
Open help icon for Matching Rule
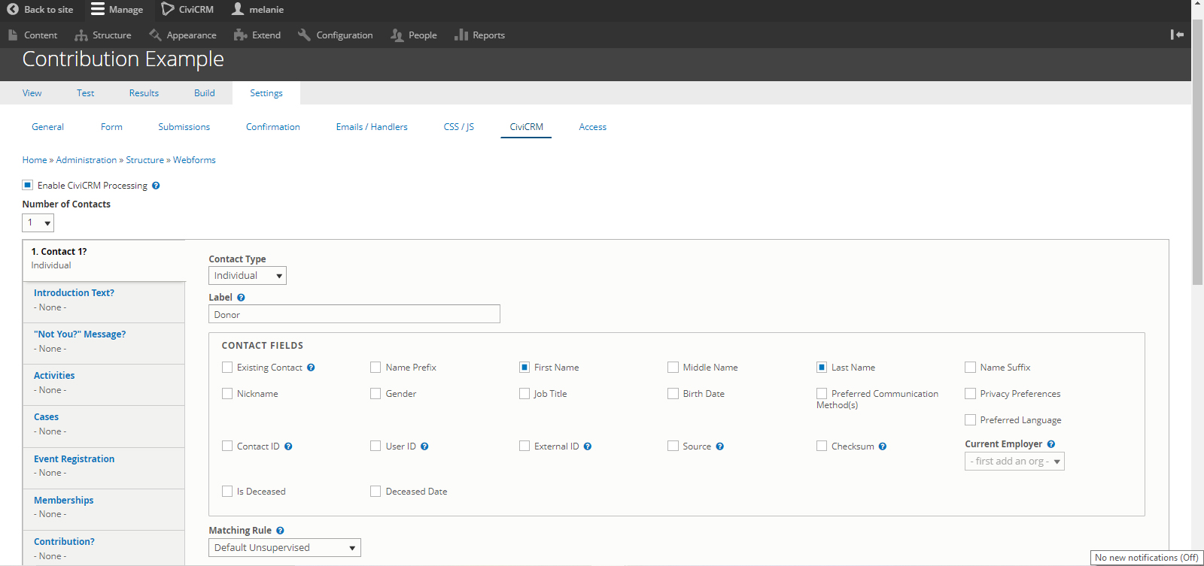[280, 531]
